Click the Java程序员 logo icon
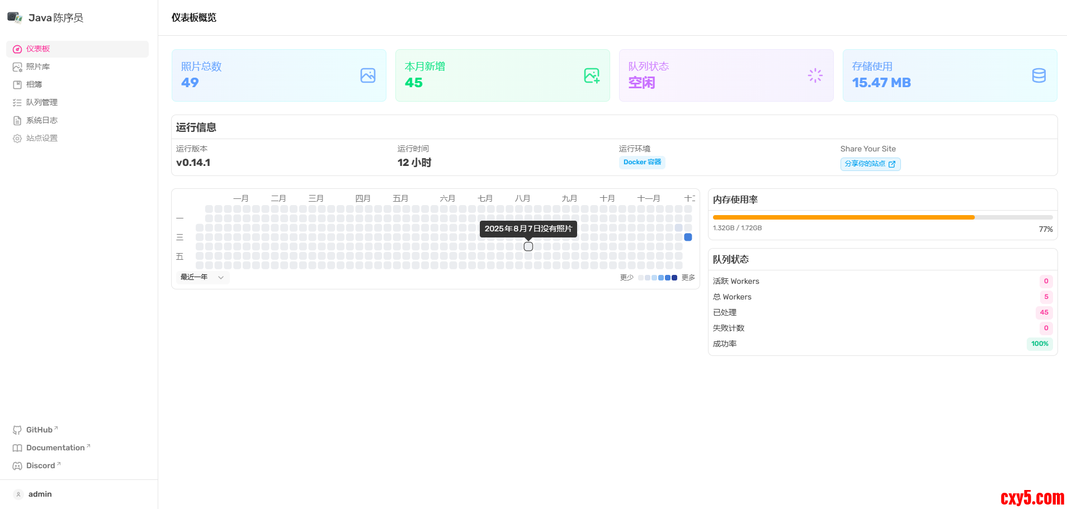This screenshot has width=1067, height=509. tap(15, 17)
